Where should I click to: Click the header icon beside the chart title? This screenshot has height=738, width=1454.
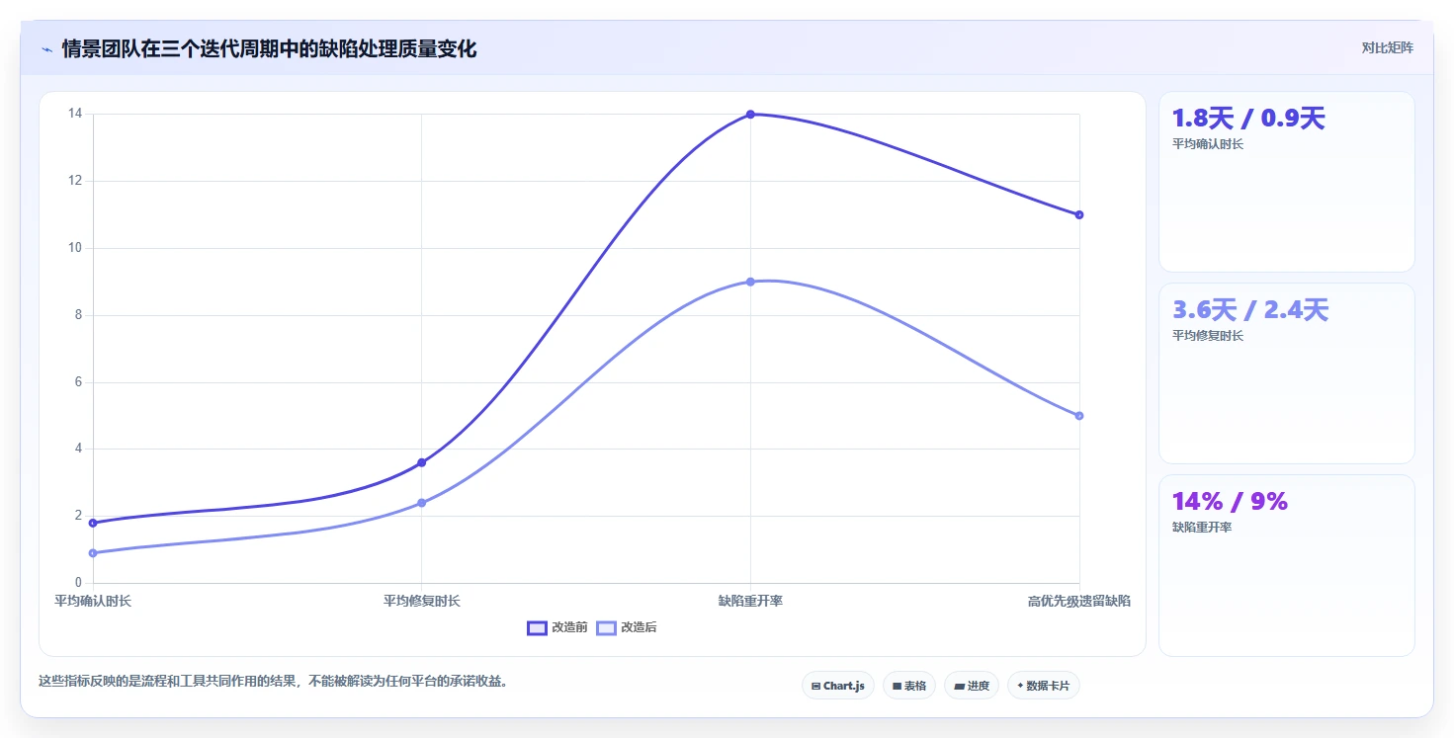pyautogui.click(x=46, y=48)
